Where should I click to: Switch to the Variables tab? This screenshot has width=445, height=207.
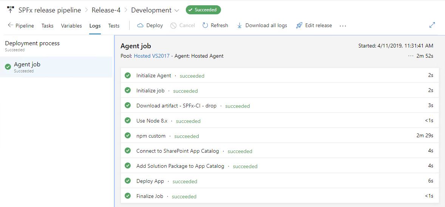(71, 26)
